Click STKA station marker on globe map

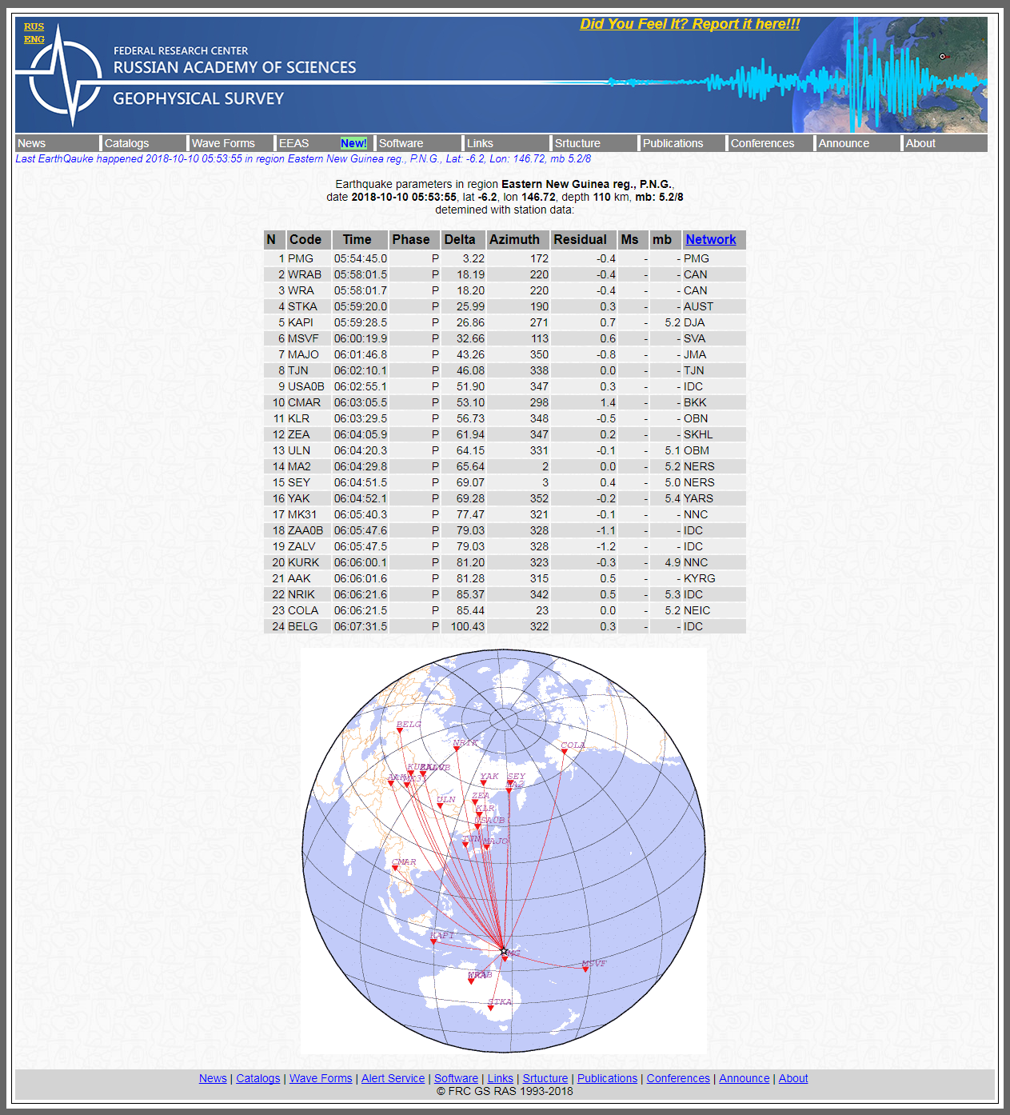[491, 1008]
